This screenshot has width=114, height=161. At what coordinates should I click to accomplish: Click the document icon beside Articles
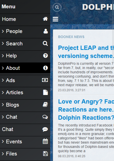point(45,92)
